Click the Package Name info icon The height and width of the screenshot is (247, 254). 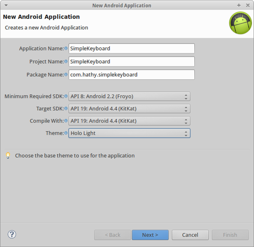[x=66, y=75]
